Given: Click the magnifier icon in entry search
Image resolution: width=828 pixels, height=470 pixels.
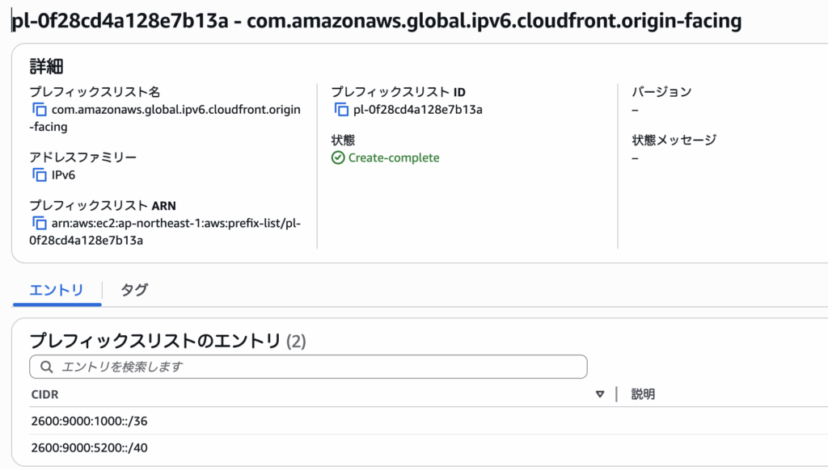Looking at the screenshot, I should 46,367.
